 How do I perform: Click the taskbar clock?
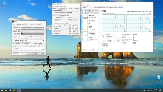click(156, 90)
